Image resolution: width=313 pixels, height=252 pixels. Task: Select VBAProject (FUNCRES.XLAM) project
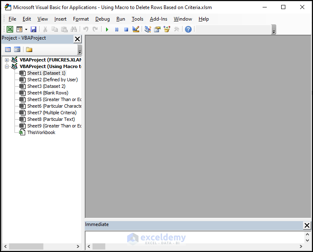[50, 60]
